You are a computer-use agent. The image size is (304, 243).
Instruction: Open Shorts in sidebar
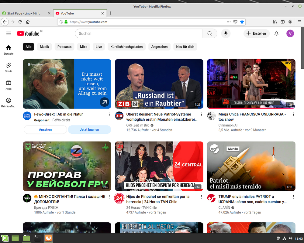pos(9,67)
